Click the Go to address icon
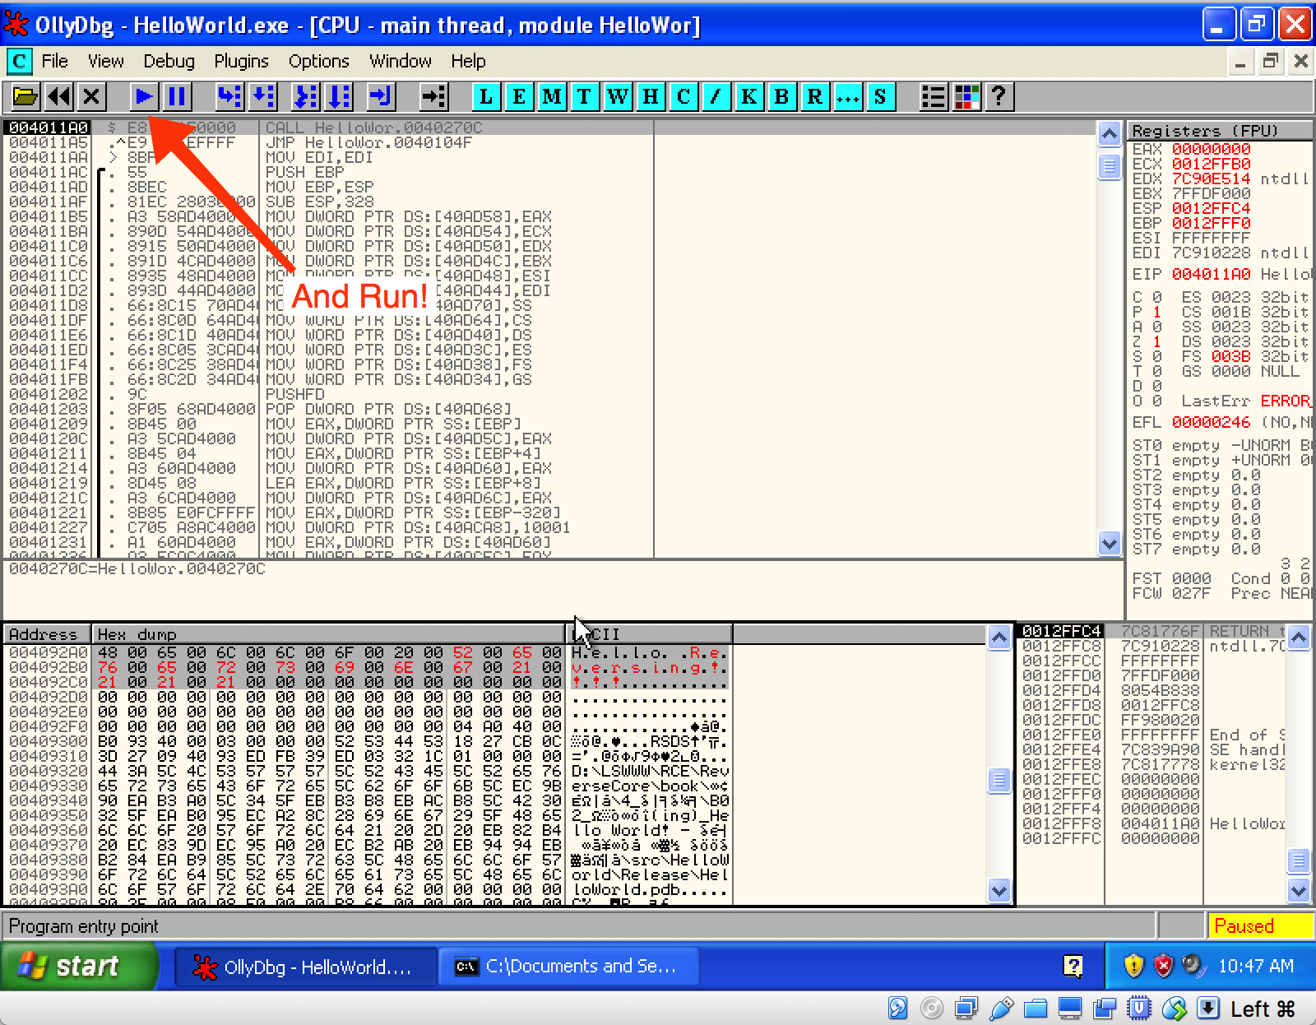The height and width of the screenshot is (1025, 1316). pos(433,97)
